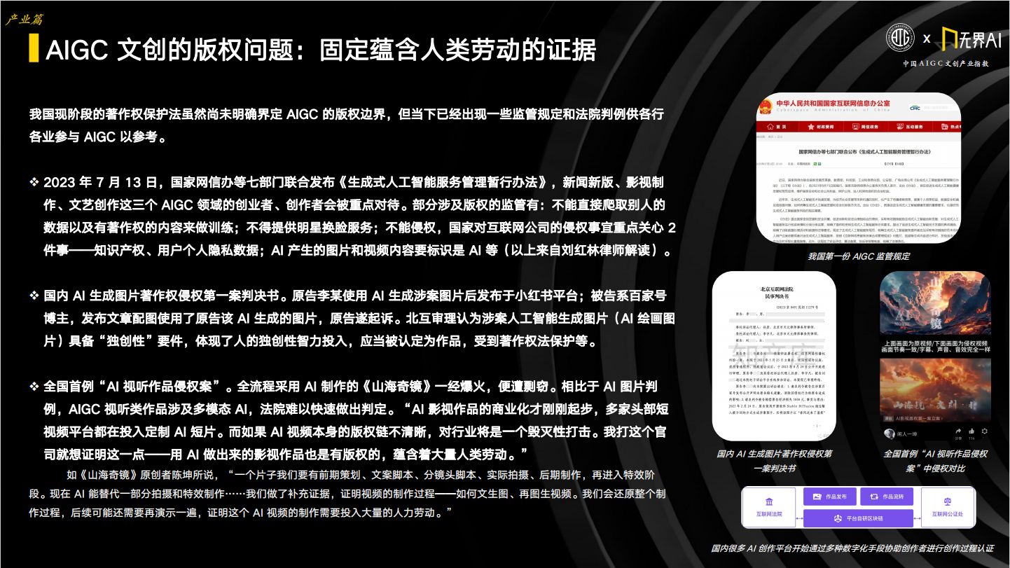Click the 作品流转 purple button
The height and width of the screenshot is (568, 1010).
(x=888, y=497)
